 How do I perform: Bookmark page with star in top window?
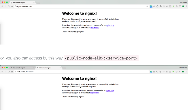coord(147,6)
